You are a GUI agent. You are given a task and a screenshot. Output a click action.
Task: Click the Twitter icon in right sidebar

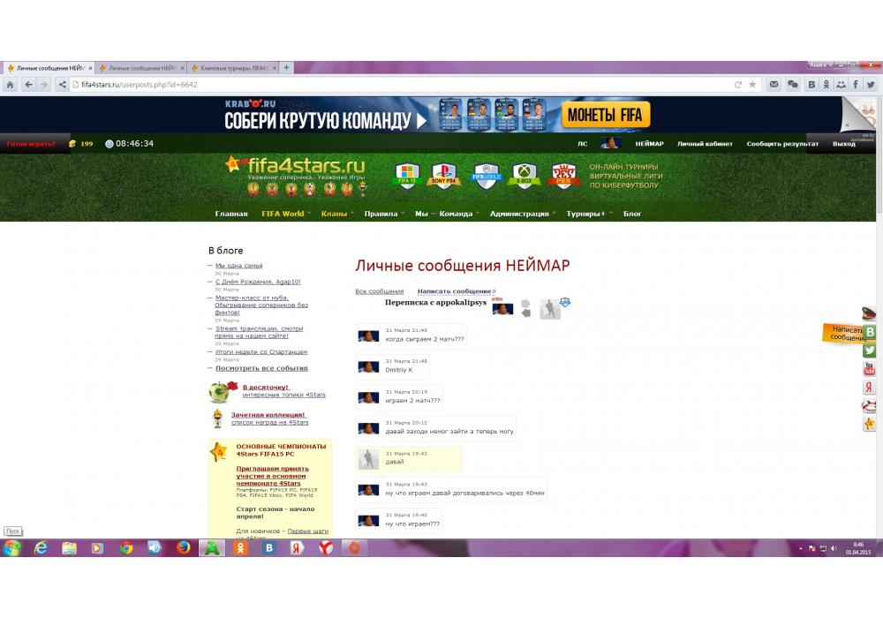click(870, 350)
